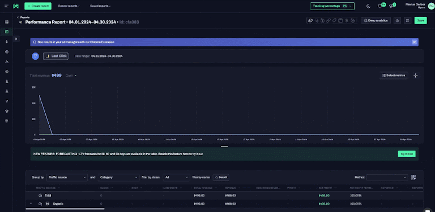Open Recent reports menu
Screen dimensions: 435x212
point(69,6)
